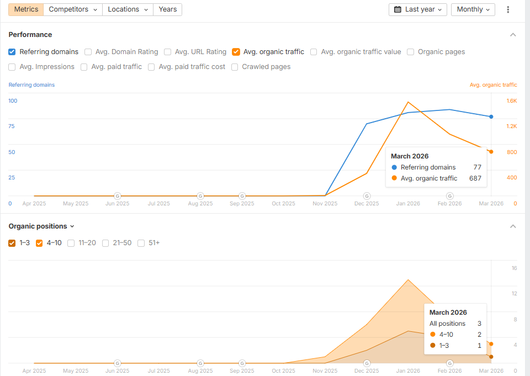The width and height of the screenshot is (530, 376).
Task: Open the Monthly interval dropdown
Action: coord(473,9)
